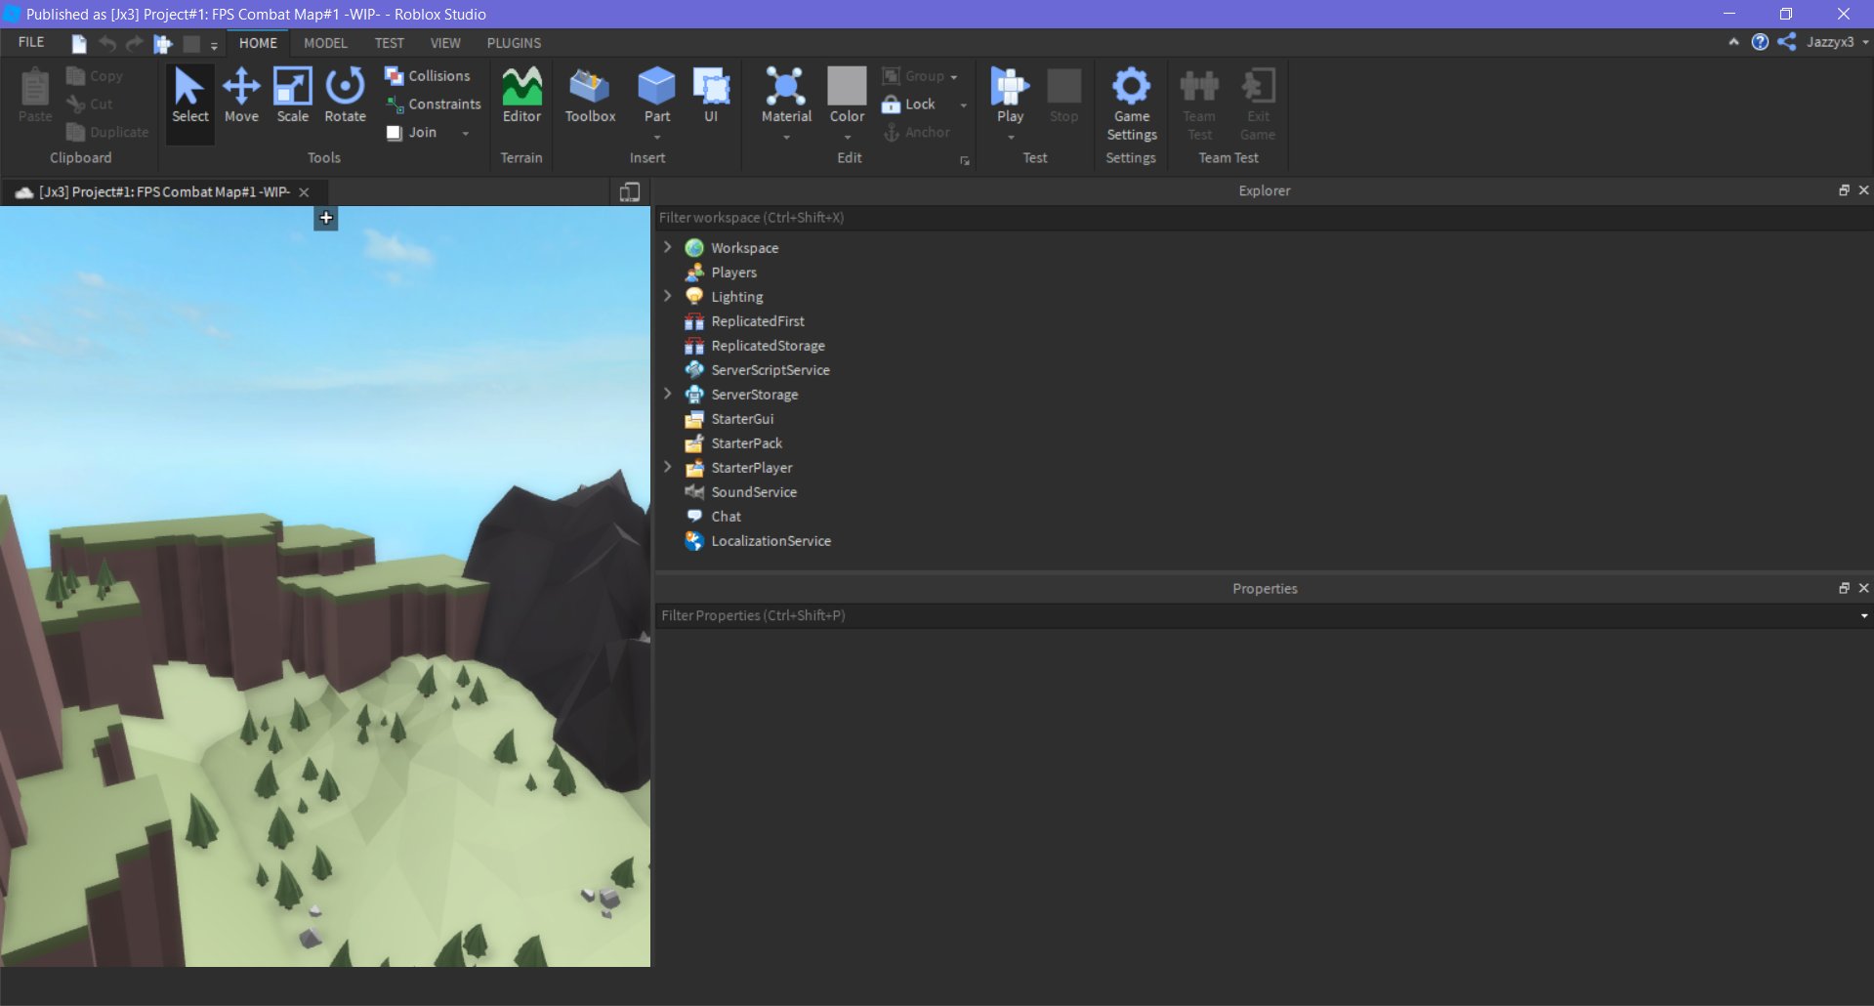Expand the Lighting node
Image resolution: width=1874 pixels, height=1006 pixels.
(668, 296)
